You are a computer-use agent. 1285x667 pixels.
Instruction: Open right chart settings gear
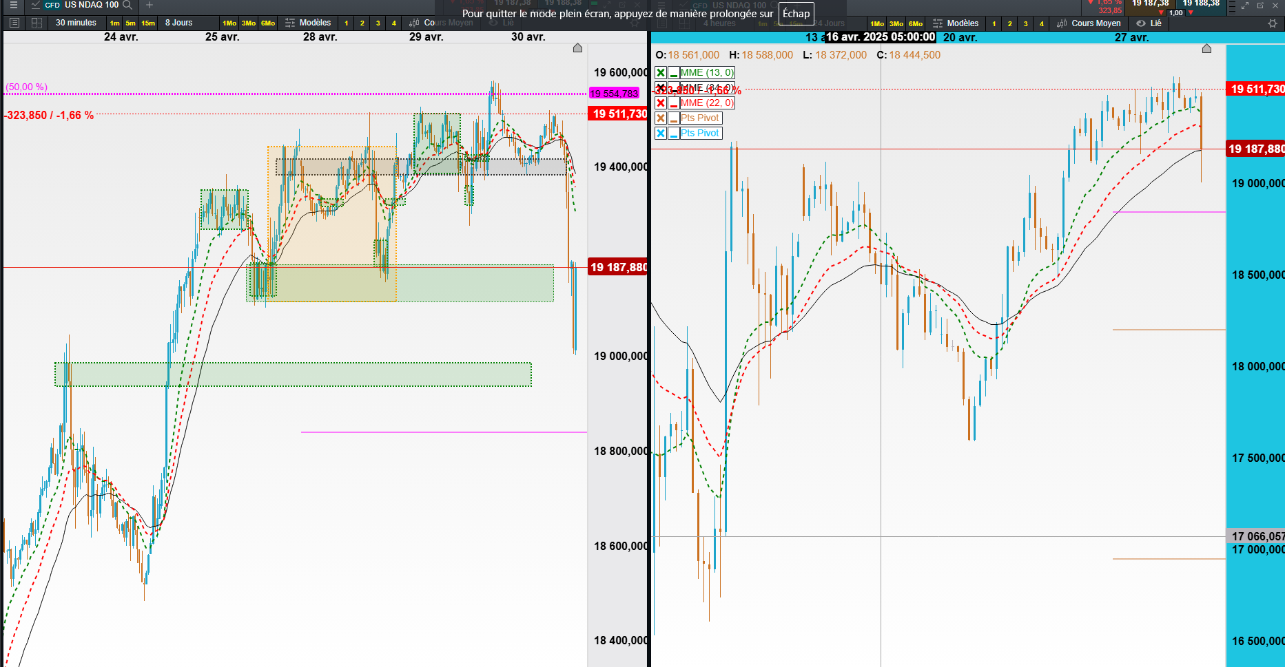coord(1272,23)
